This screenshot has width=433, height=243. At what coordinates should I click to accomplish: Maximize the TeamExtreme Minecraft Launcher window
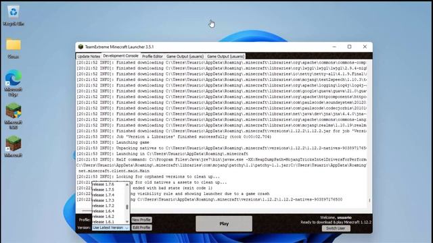pos(349,47)
